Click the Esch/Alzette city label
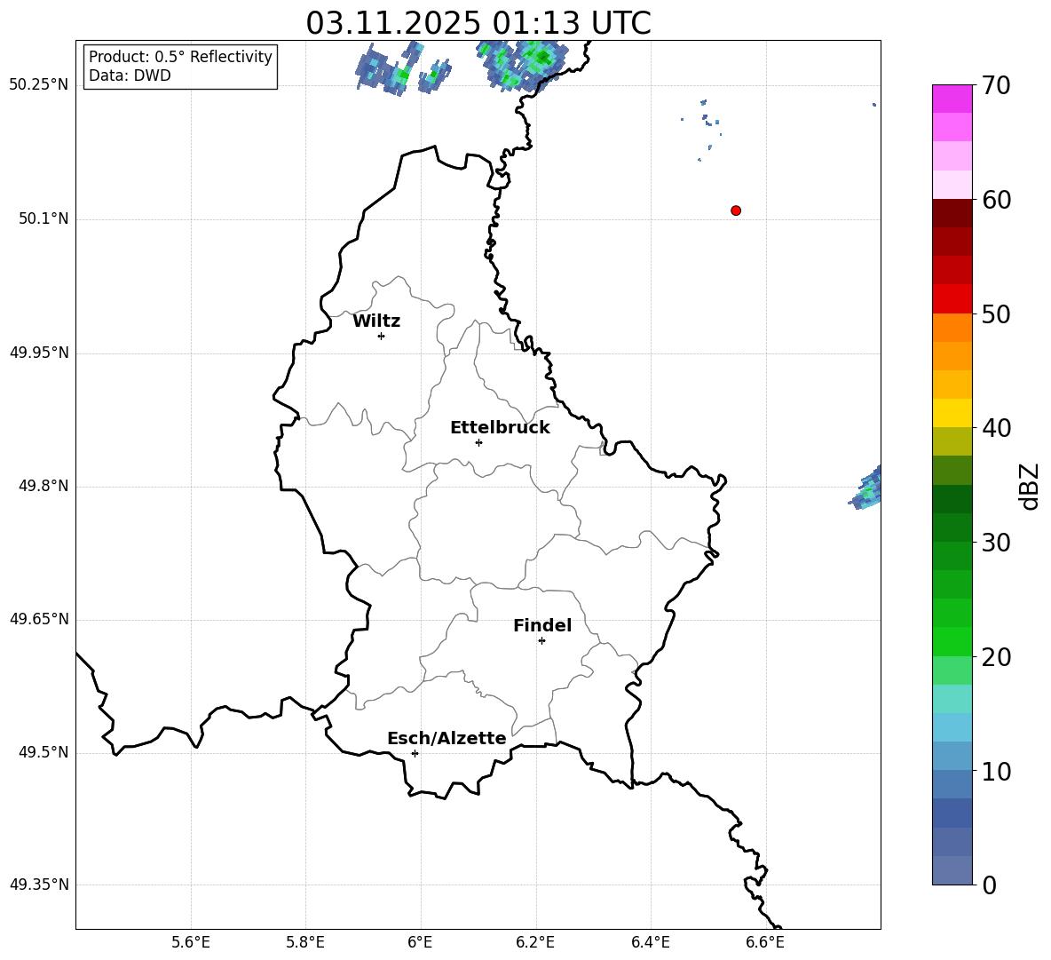The width and height of the screenshot is (1051, 960). pos(447,738)
